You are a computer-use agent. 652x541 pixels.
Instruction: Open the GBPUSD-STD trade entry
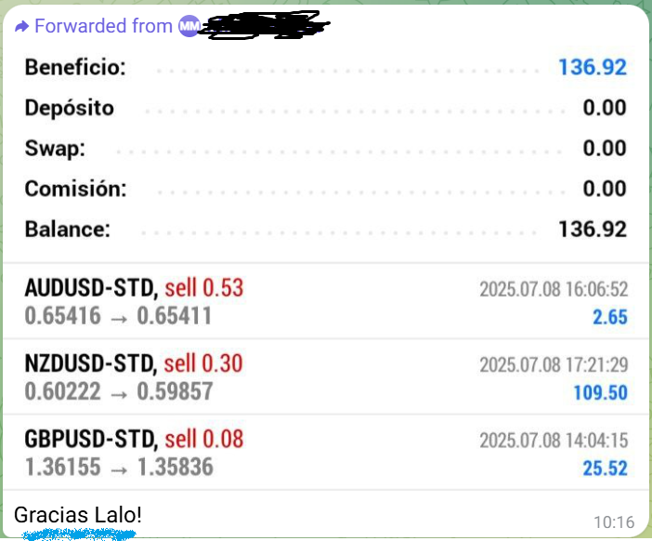point(326,453)
